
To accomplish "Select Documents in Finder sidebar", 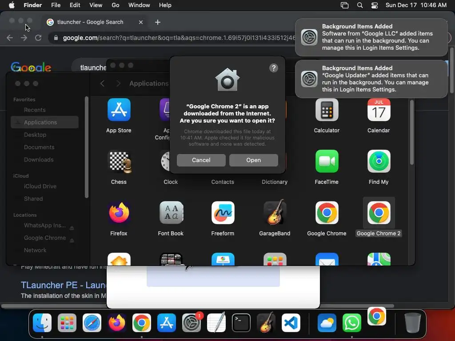I will click(x=45, y=147).
